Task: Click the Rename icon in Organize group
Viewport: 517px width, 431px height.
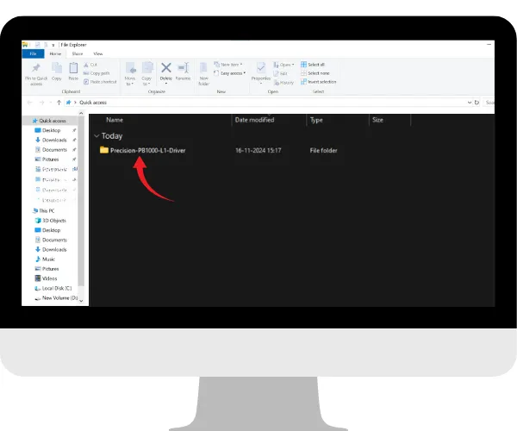Action: [x=183, y=68]
